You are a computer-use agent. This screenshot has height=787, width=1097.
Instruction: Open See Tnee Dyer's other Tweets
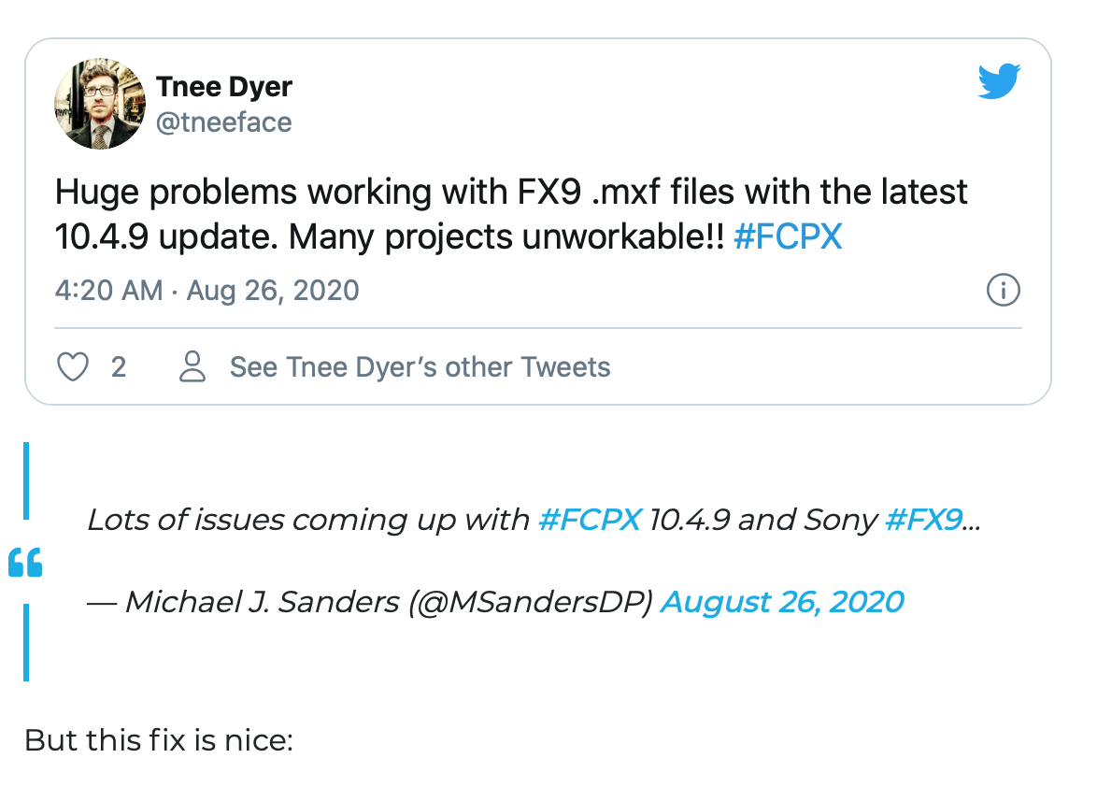coord(420,366)
